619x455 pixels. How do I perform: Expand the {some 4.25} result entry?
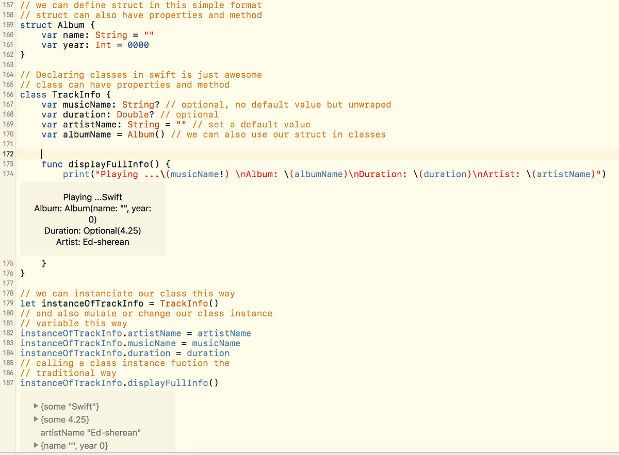(x=35, y=420)
